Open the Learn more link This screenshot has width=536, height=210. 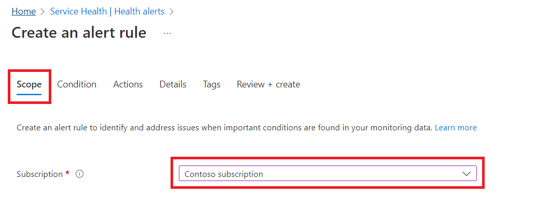click(x=456, y=128)
